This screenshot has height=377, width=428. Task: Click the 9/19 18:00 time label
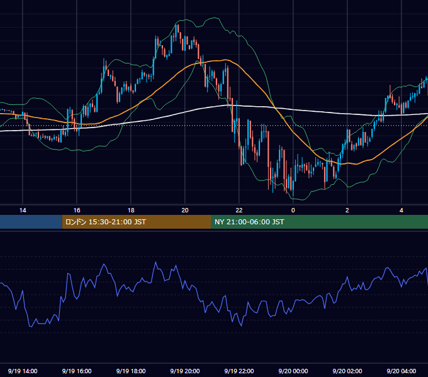pos(131,371)
